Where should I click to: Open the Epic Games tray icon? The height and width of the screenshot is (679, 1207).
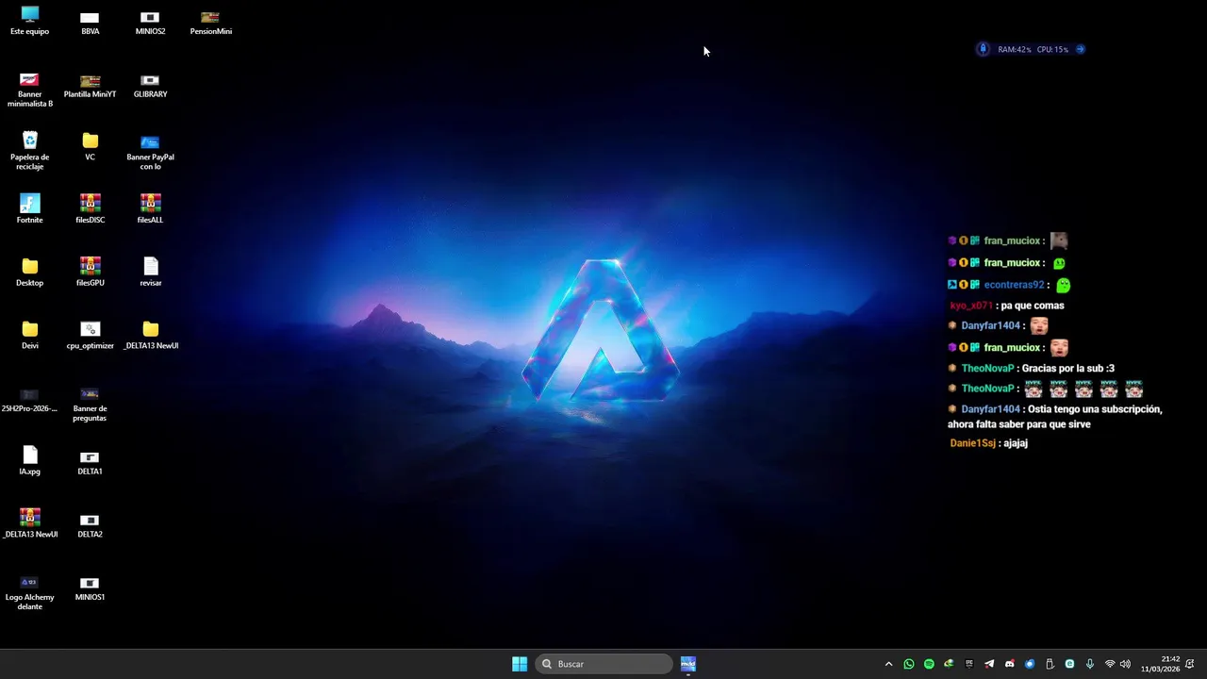coord(969,664)
